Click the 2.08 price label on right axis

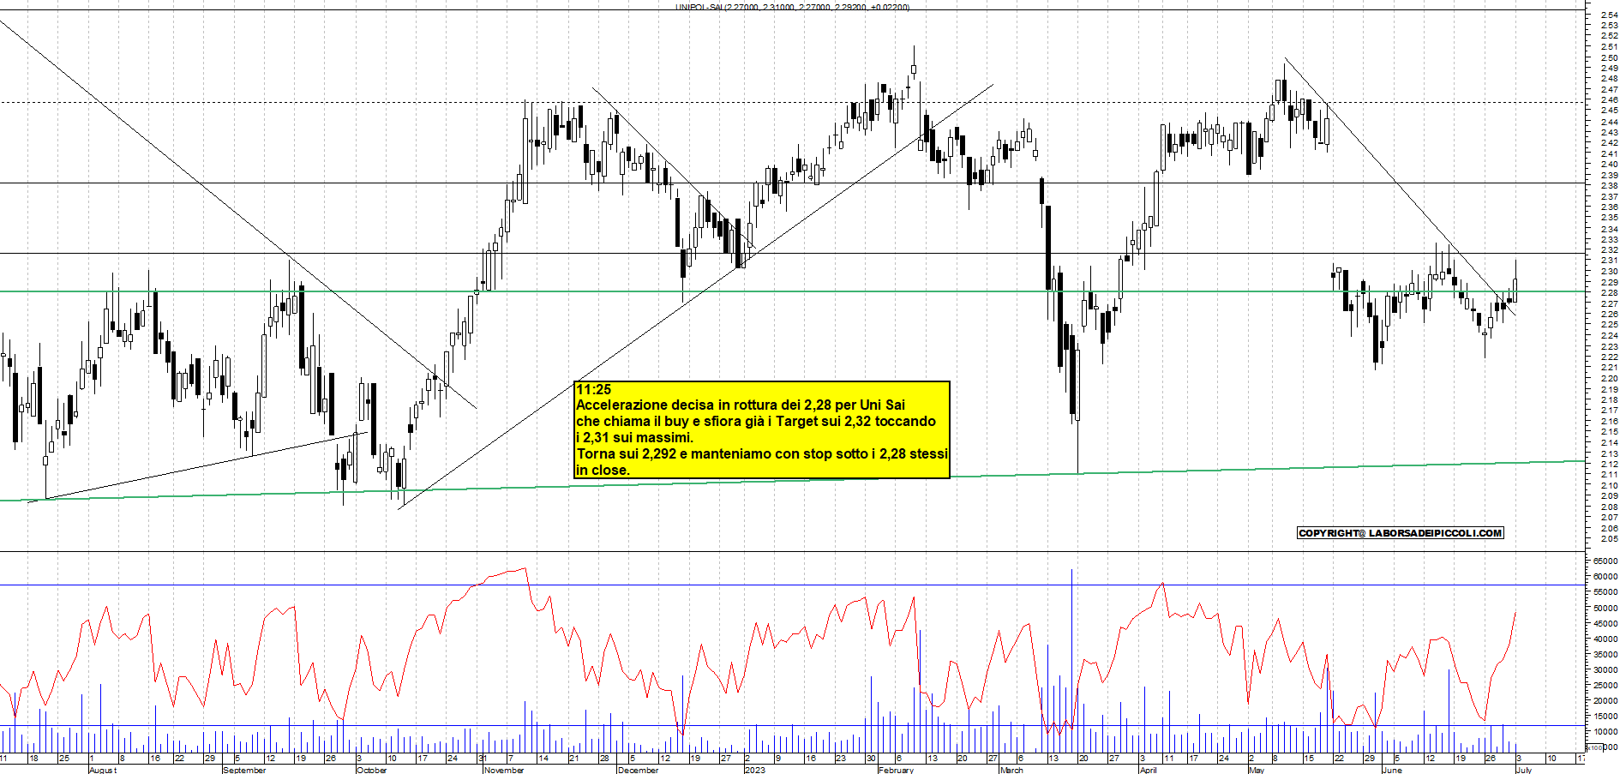coord(1609,507)
